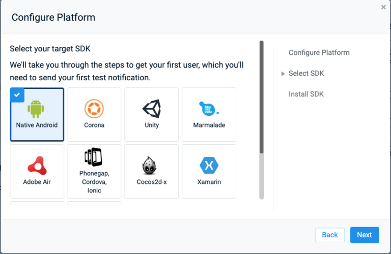Image resolution: width=391 pixels, height=254 pixels.
Task: Open the Select SDK step
Action: tap(306, 73)
